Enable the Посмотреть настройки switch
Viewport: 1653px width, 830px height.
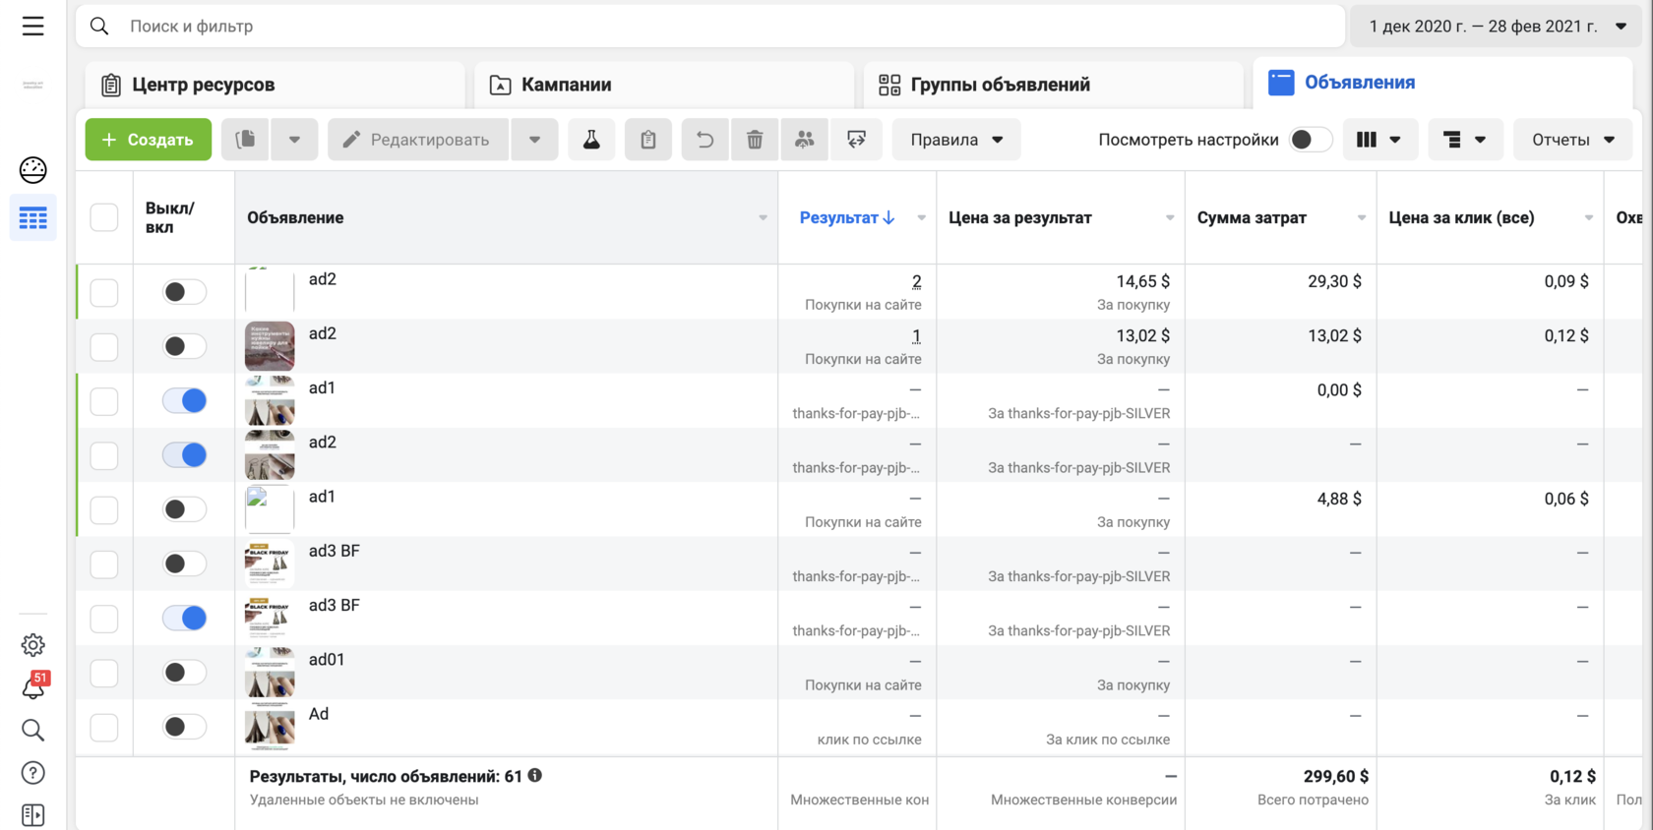tap(1310, 140)
